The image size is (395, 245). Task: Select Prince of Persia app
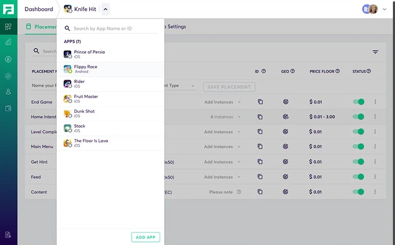[110, 54]
